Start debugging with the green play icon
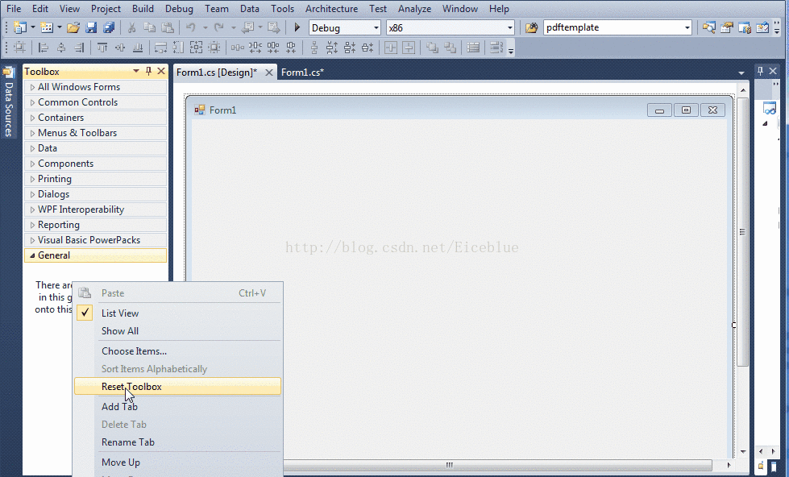789x477 pixels. click(x=297, y=27)
